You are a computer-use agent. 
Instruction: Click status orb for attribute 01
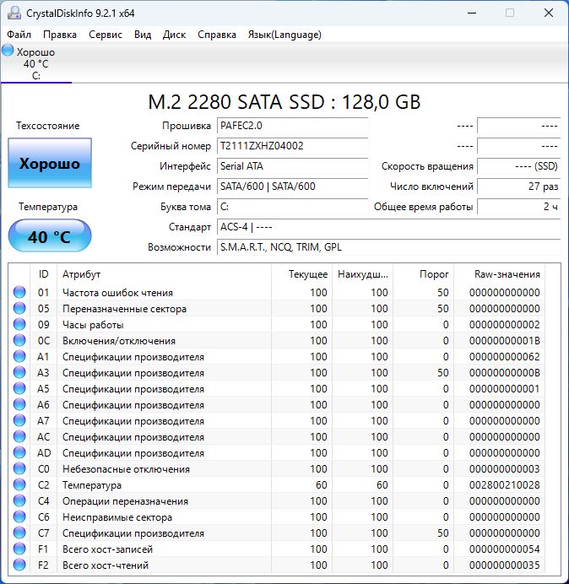[19, 292]
